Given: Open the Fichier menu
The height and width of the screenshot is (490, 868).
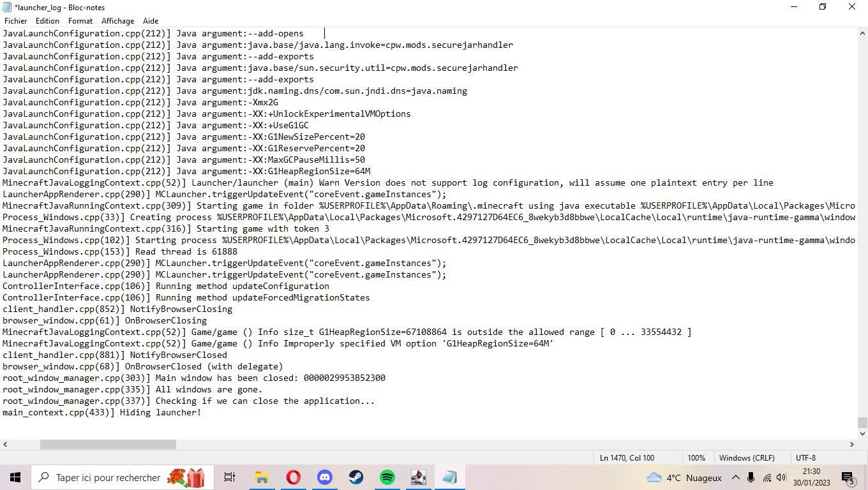Looking at the screenshot, I should click(x=15, y=21).
